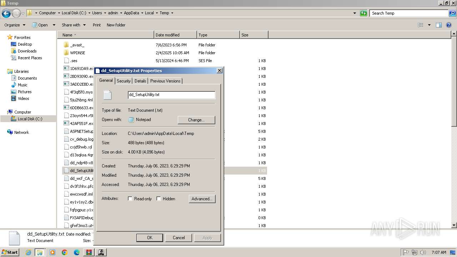Click Favorites star in navigation pane

click(x=10, y=37)
